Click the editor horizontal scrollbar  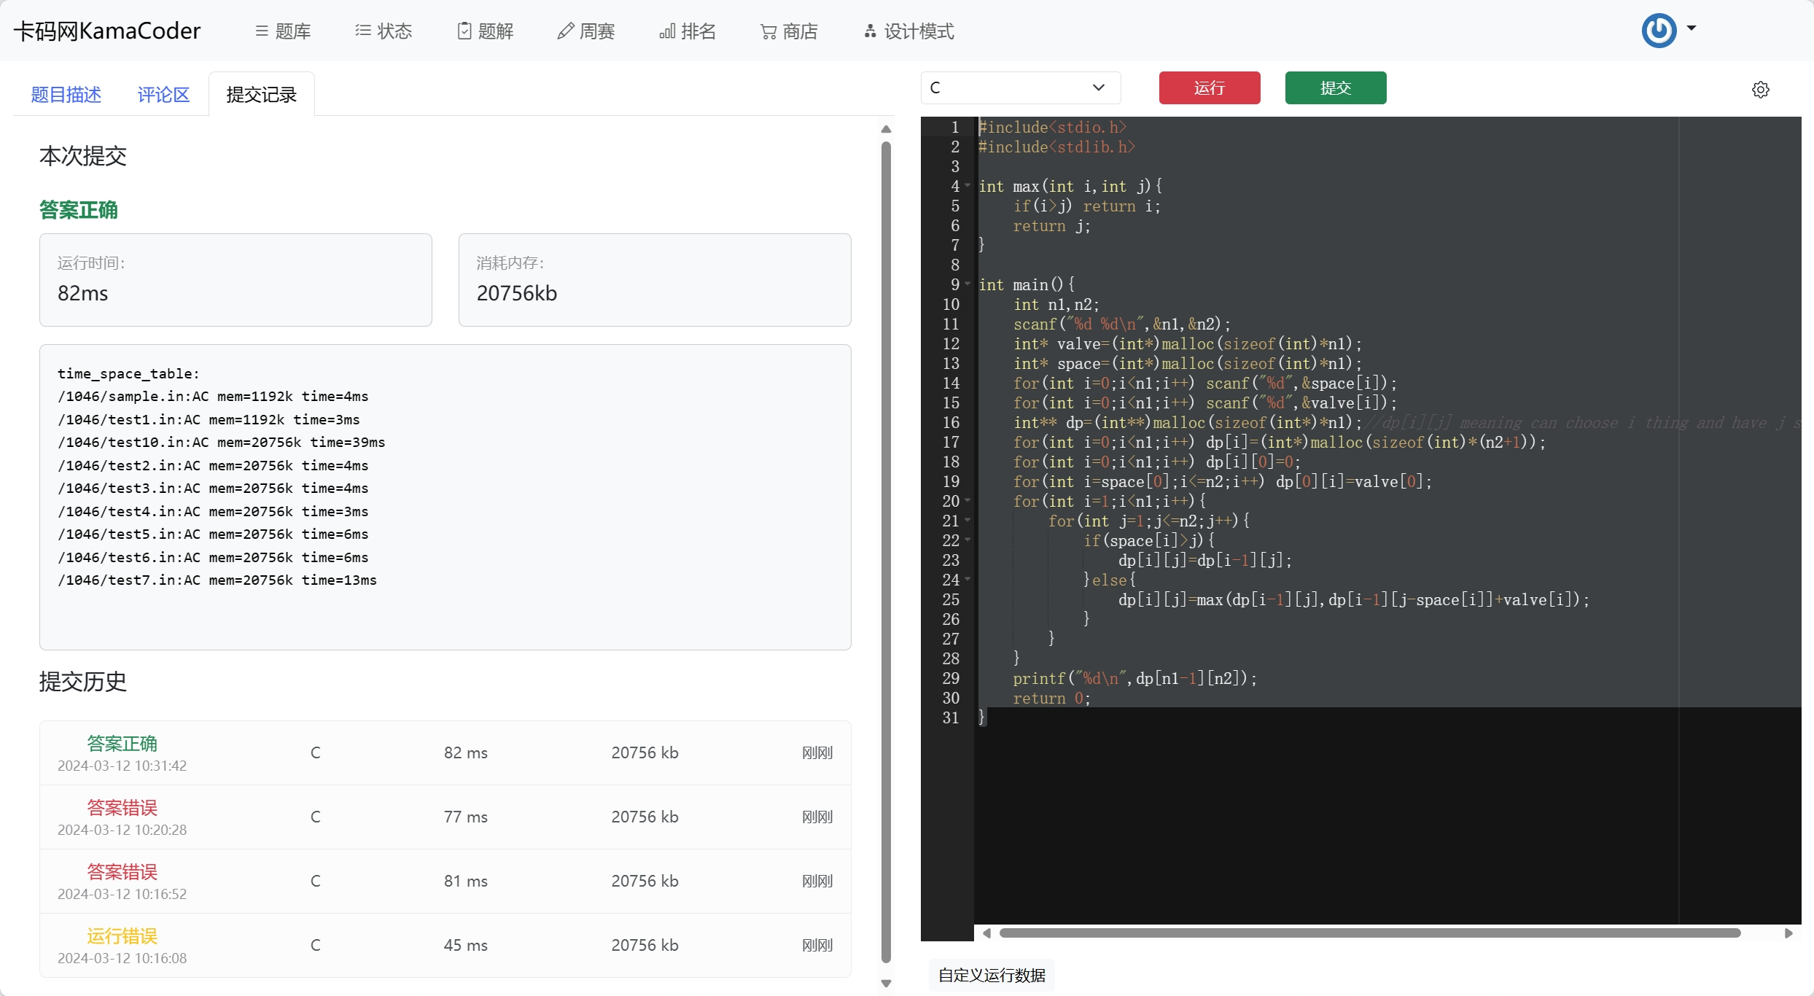[x=1369, y=933]
